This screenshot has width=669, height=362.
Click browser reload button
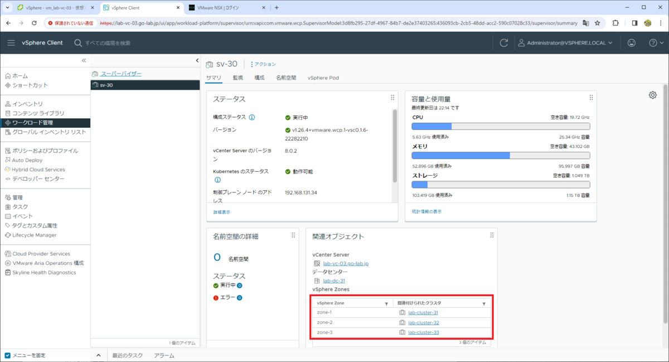[34, 23]
